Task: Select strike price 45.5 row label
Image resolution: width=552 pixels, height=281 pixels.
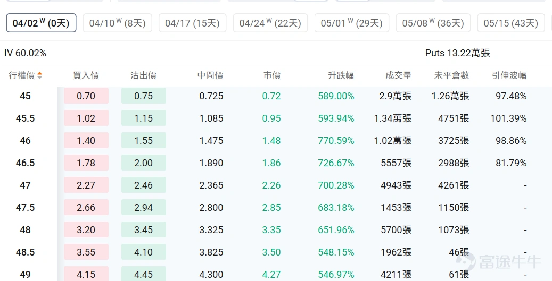Action: pos(26,118)
